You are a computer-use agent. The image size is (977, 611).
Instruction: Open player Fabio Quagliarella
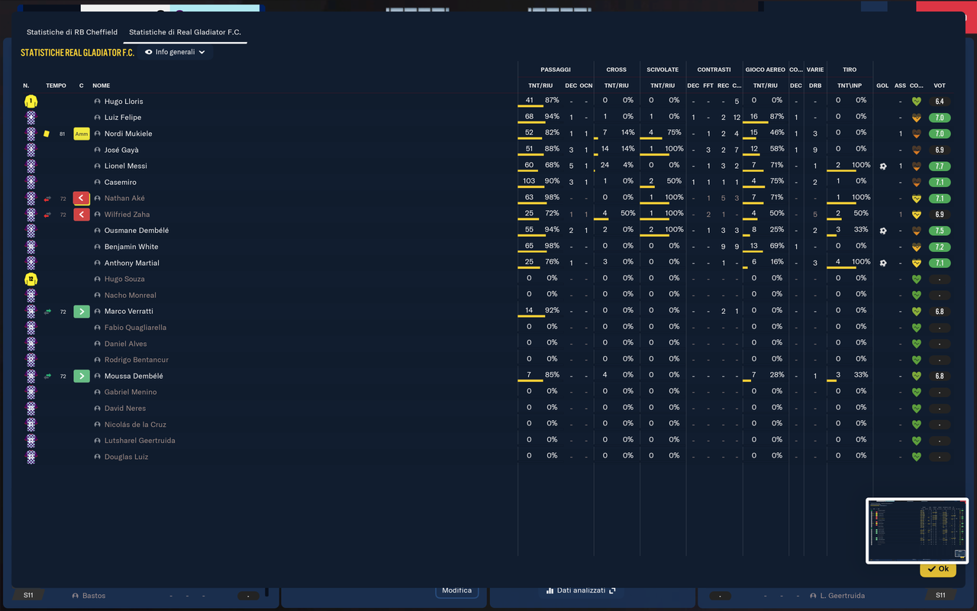point(135,328)
